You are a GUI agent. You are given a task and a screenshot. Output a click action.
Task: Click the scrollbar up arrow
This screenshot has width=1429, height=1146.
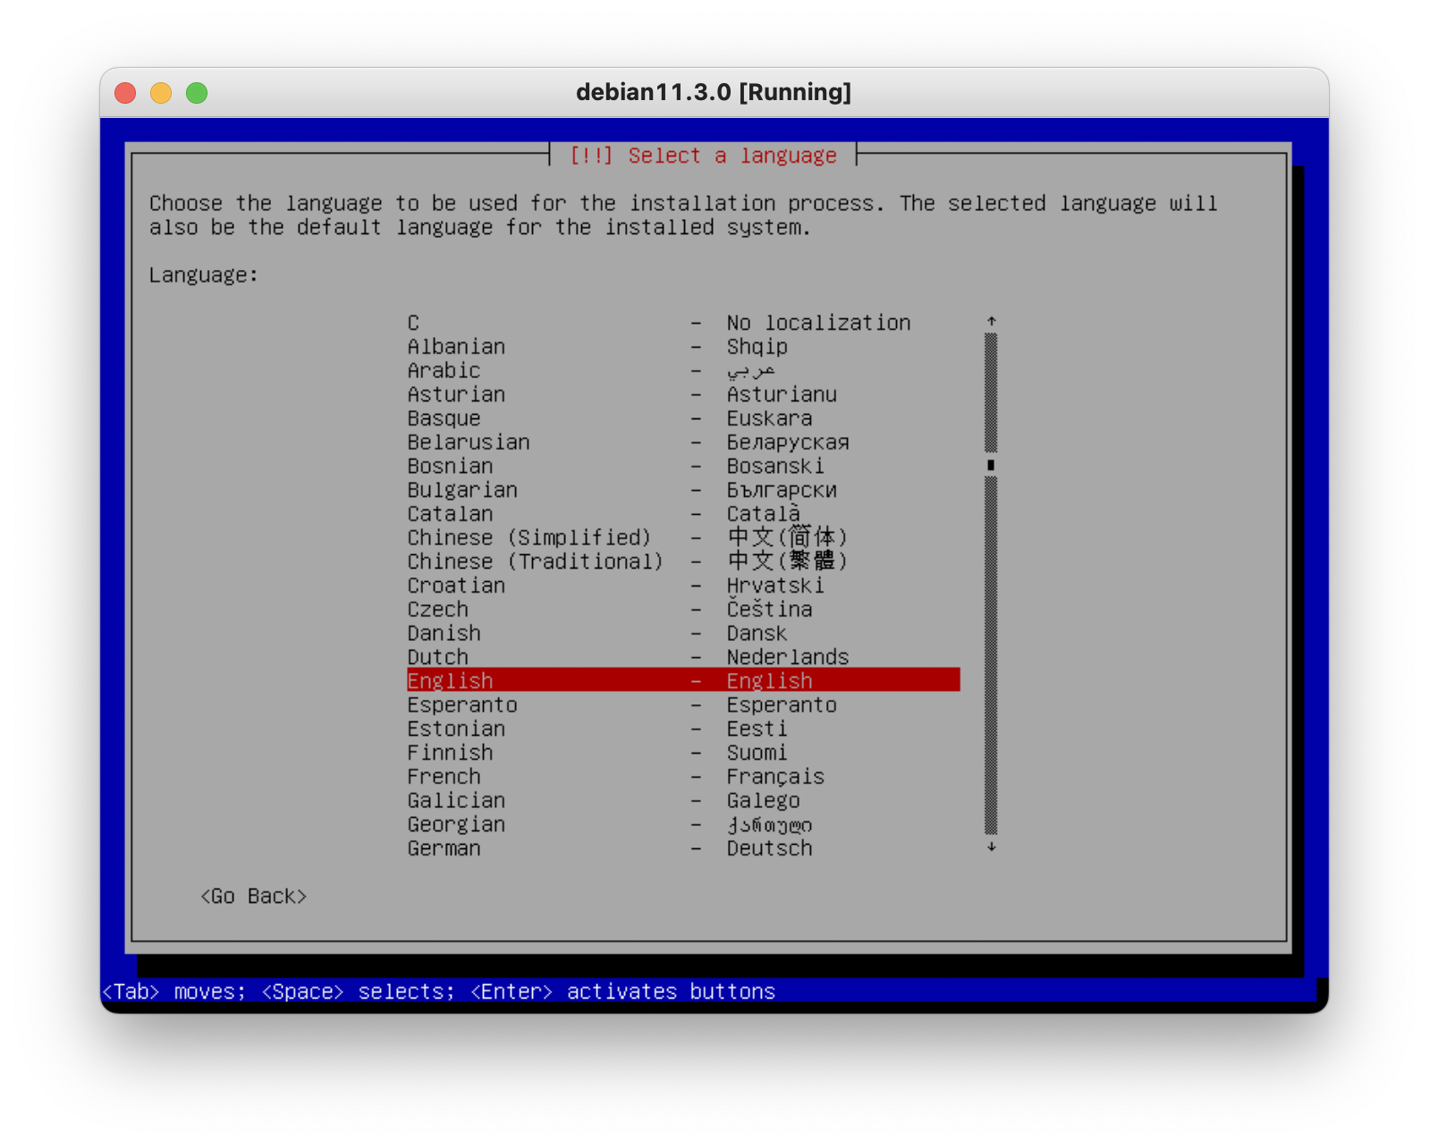pyautogui.click(x=991, y=322)
